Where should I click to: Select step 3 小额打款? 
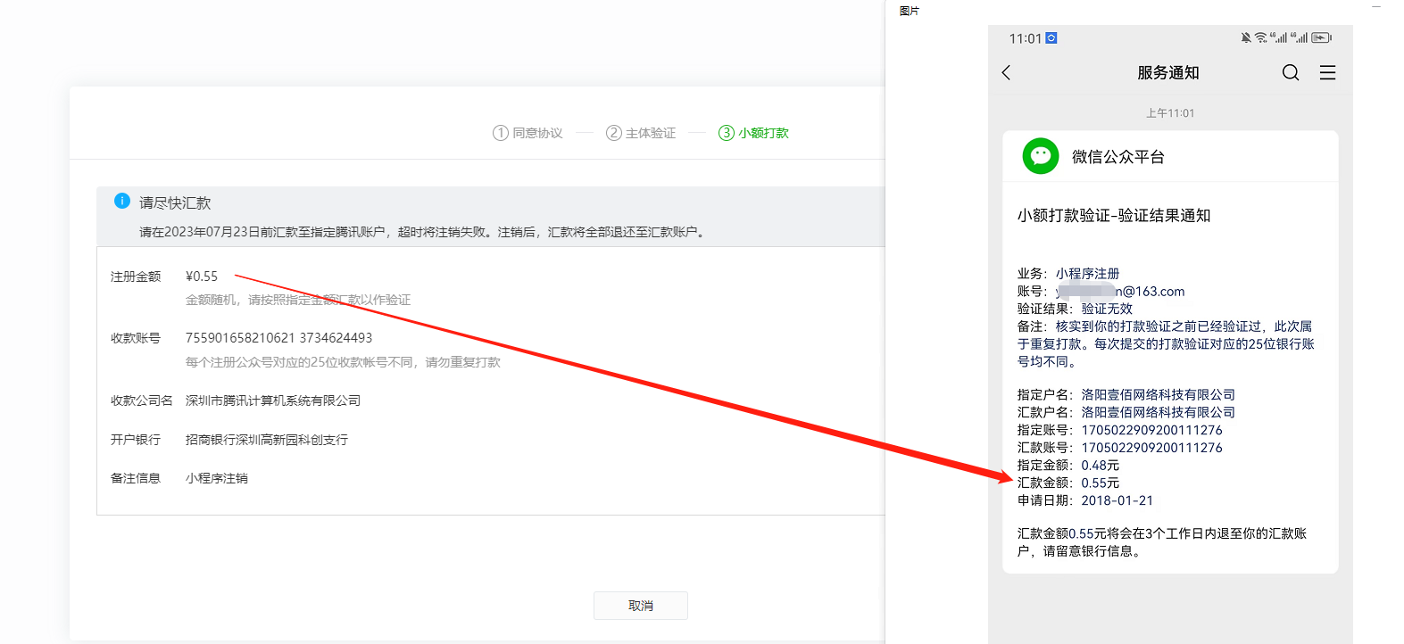click(x=754, y=133)
